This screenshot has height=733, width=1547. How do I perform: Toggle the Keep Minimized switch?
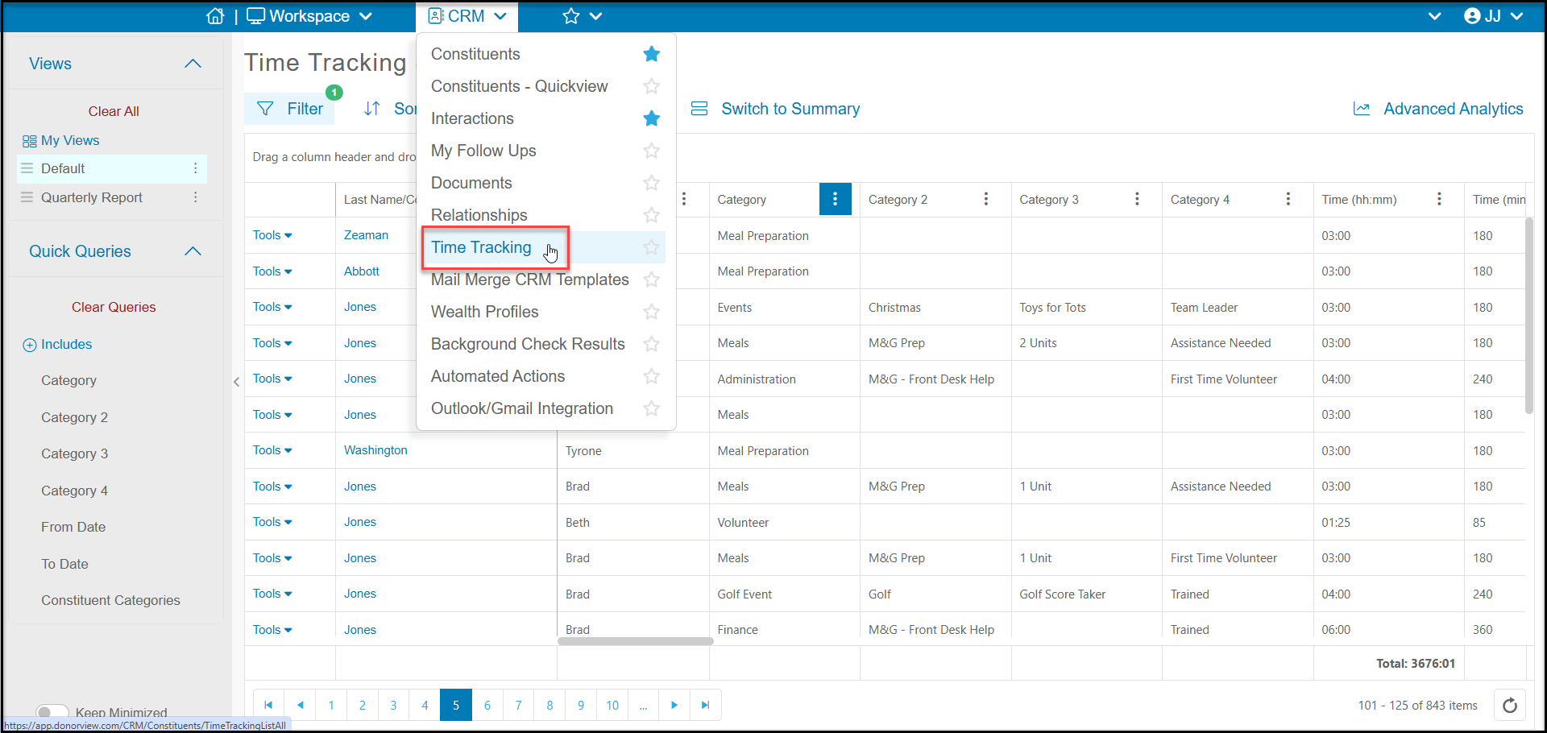52,712
